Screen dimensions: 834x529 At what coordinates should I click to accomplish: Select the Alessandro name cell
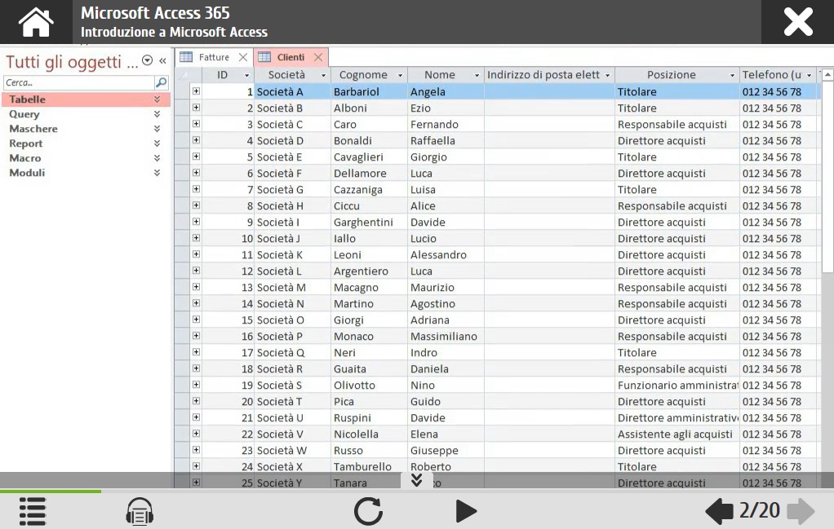(x=446, y=255)
